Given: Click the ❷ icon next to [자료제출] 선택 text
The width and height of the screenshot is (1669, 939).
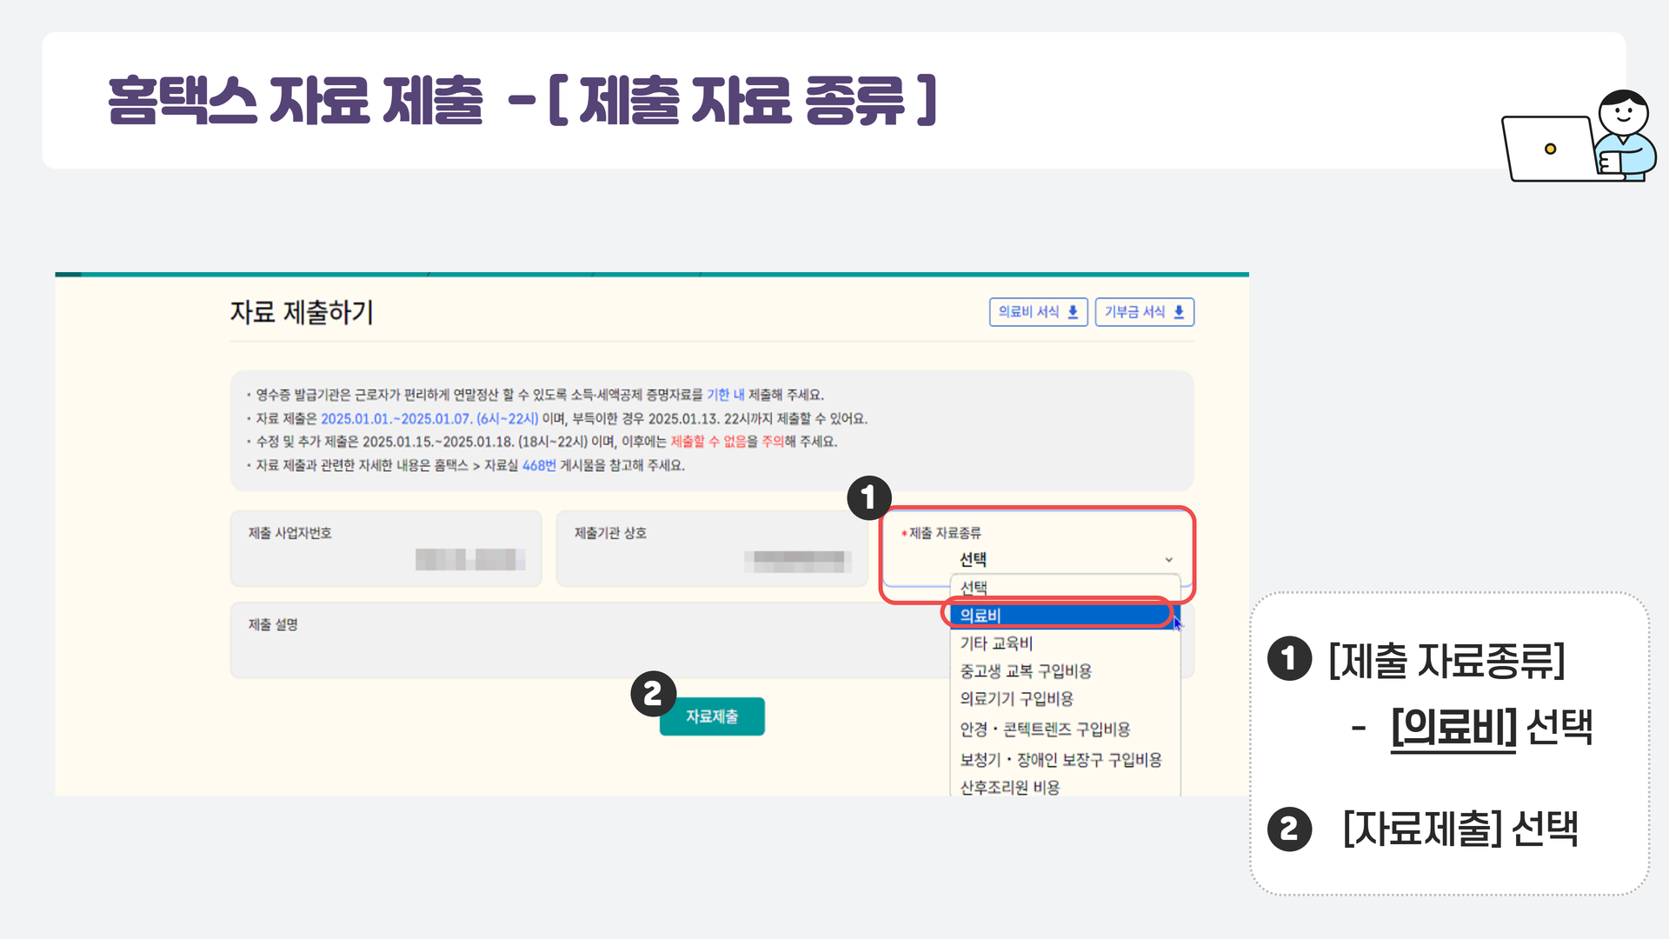Looking at the screenshot, I should [x=1290, y=828].
